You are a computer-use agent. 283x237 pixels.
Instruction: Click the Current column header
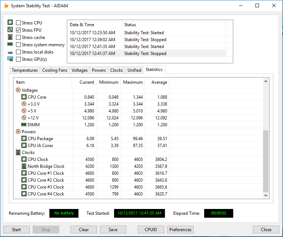point(84,82)
